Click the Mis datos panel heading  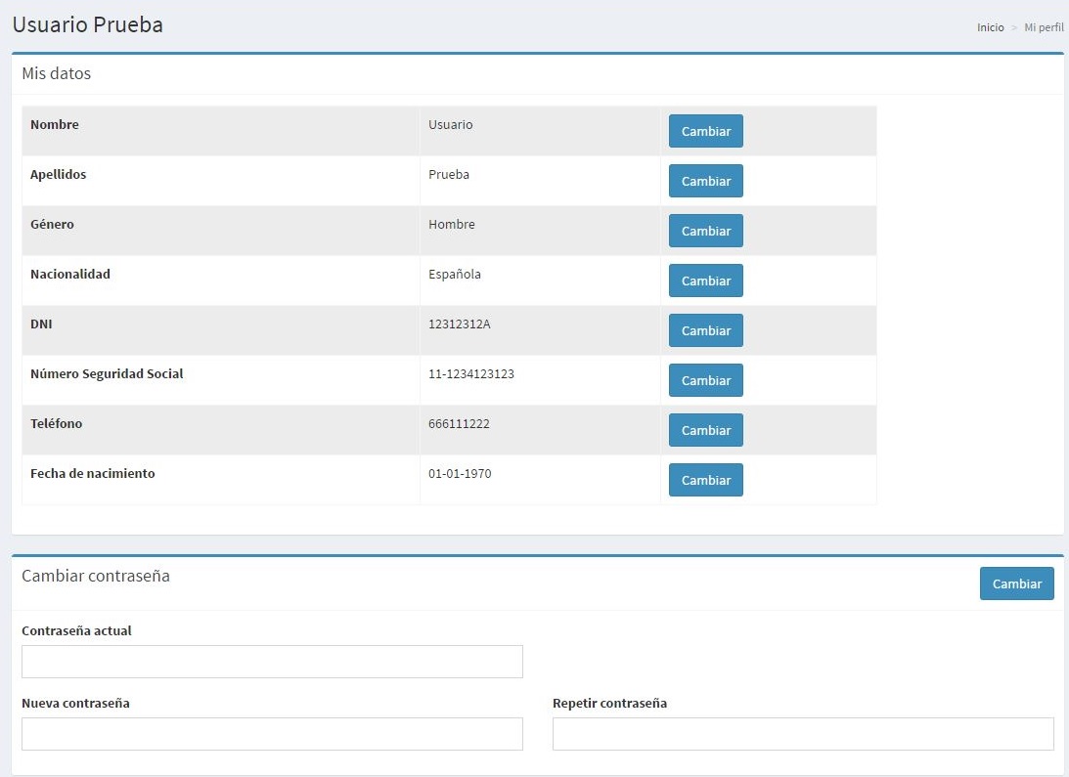tap(57, 73)
